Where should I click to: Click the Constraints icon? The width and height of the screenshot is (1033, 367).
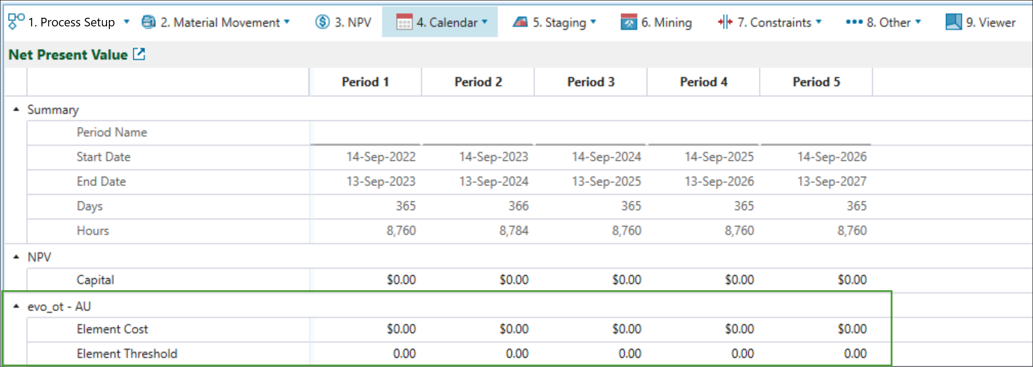point(725,22)
